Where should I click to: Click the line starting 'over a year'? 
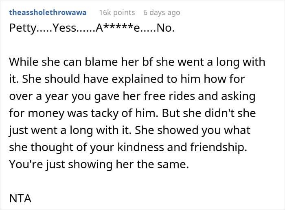click(x=133, y=96)
